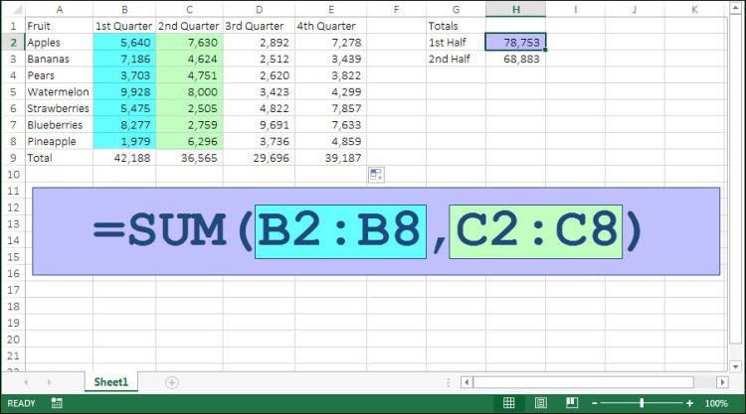Viewport: 746px width, 414px height.
Task: Select column B header
Action: point(124,10)
